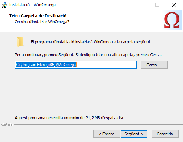Click the installer icon in the title bar
The height and width of the screenshot is (142, 183).
(4, 5)
